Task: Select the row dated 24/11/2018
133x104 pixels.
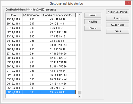Action: coord(41,41)
